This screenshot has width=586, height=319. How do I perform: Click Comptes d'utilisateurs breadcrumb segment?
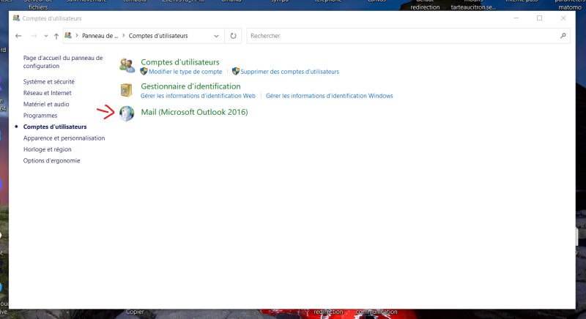[158, 36]
